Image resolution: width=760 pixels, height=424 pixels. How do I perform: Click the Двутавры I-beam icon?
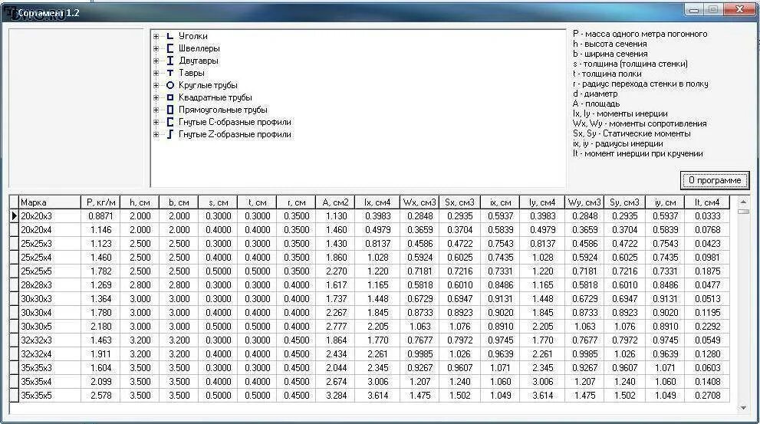(x=170, y=61)
